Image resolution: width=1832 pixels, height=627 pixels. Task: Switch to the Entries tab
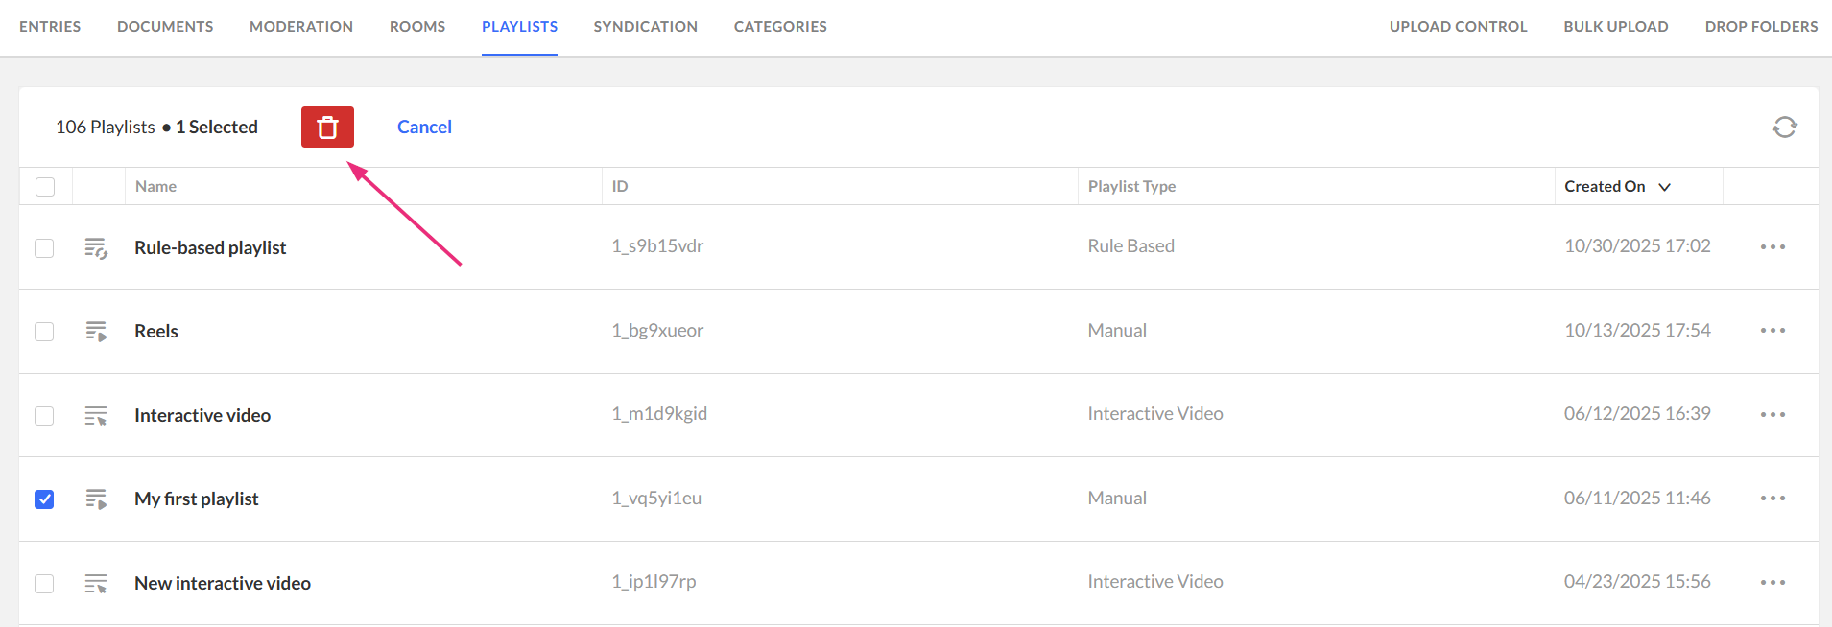click(50, 27)
